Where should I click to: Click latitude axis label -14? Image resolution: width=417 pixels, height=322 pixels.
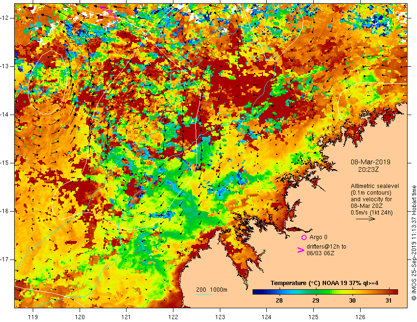[x=5, y=115]
